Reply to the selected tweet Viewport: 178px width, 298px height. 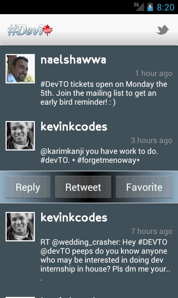click(28, 187)
